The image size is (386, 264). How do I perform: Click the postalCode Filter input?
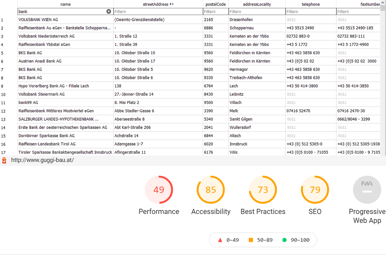coord(216,12)
